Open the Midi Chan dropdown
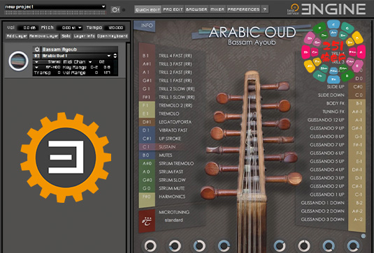 click(90, 62)
